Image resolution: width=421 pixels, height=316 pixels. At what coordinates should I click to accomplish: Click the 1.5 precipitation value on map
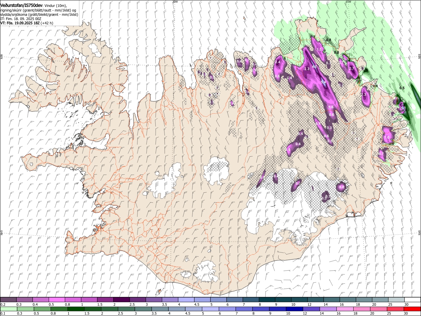click(319, 50)
